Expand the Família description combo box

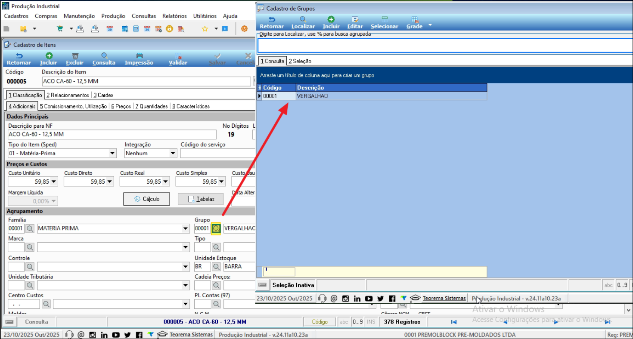(186, 228)
